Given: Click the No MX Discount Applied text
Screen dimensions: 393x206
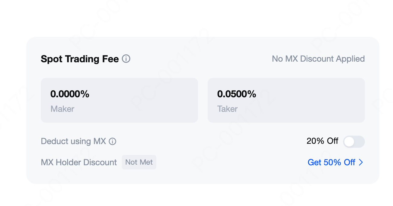Looking at the screenshot, I should pyautogui.click(x=318, y=59).
